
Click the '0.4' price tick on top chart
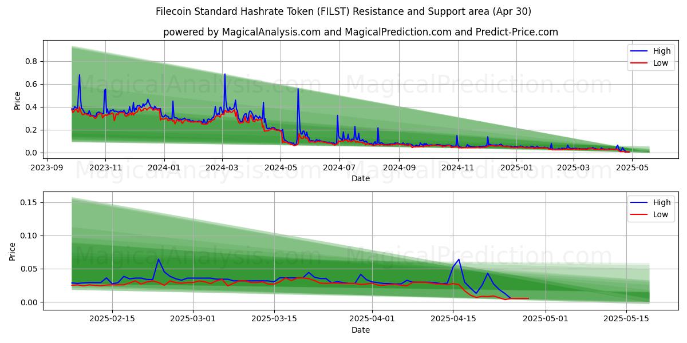click(31, 107)
